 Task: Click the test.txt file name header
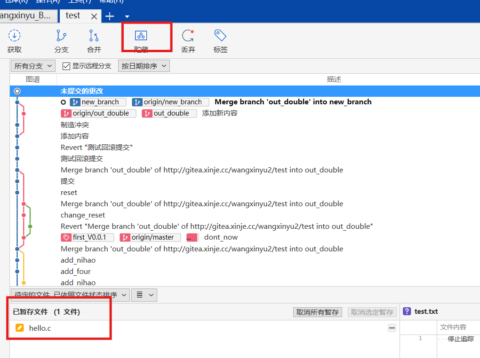(426, 311)
